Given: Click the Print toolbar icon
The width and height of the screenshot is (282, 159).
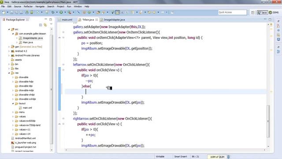Looking at the screenshot, I should pyautogui.click(x=21, y=12).
